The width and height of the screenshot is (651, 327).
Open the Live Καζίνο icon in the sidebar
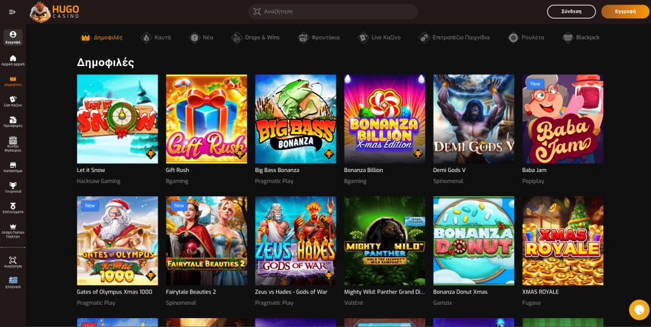(x=13, y=100)
